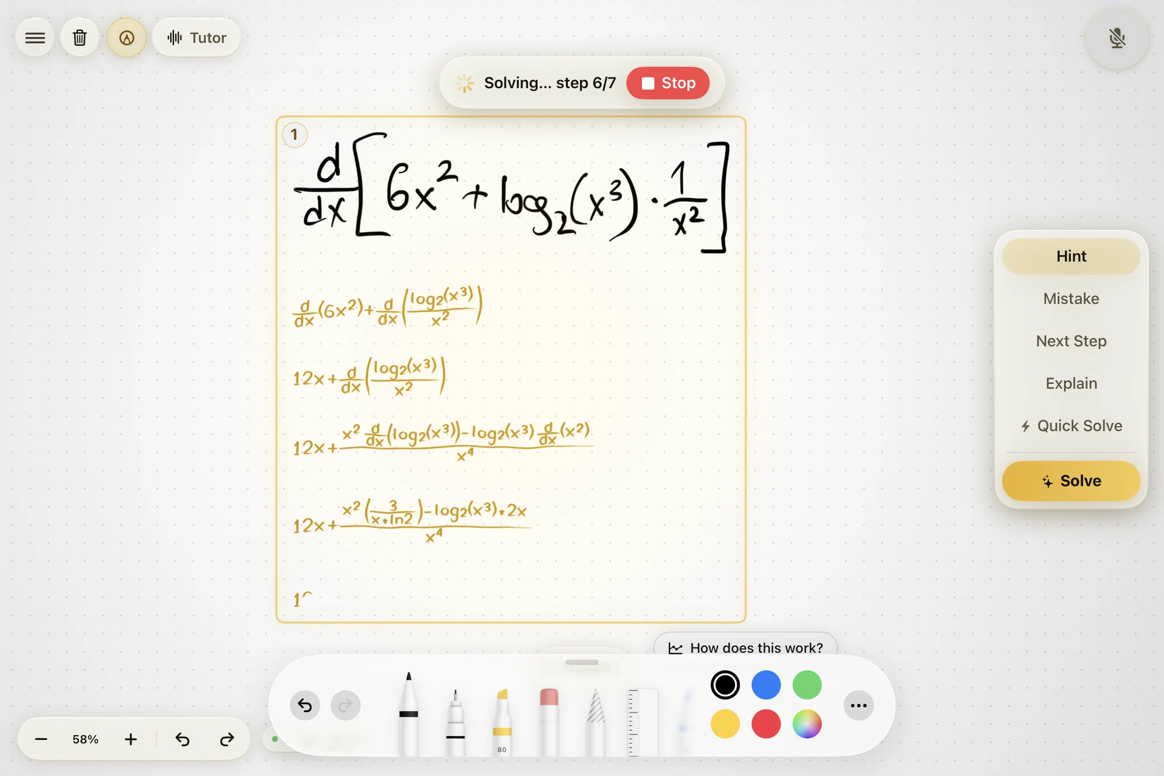Image resolution: width=1164 pixels, height=776 pixels.
Task: Open the rainbow custom color picker
Action: coord(807,724)
